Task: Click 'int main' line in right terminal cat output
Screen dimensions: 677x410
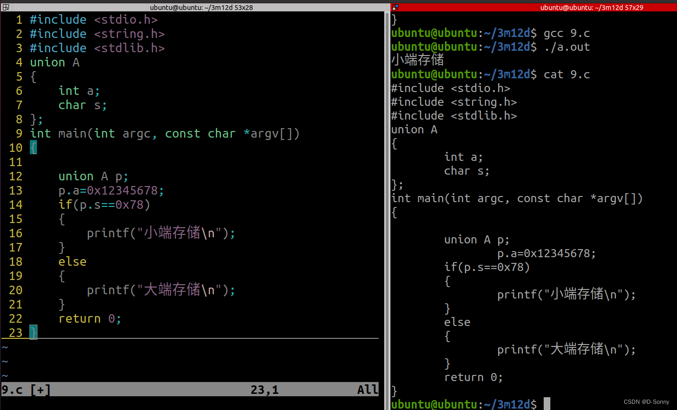Action: pyautogui.click(x=517, y=198)
